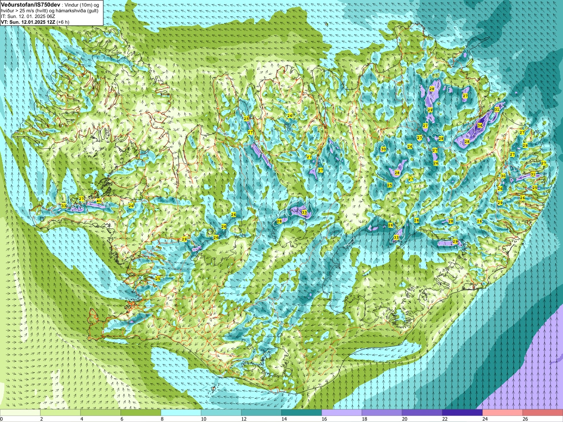Click the legend tick label "10"
Screen dimensions: 563x422
203,419
